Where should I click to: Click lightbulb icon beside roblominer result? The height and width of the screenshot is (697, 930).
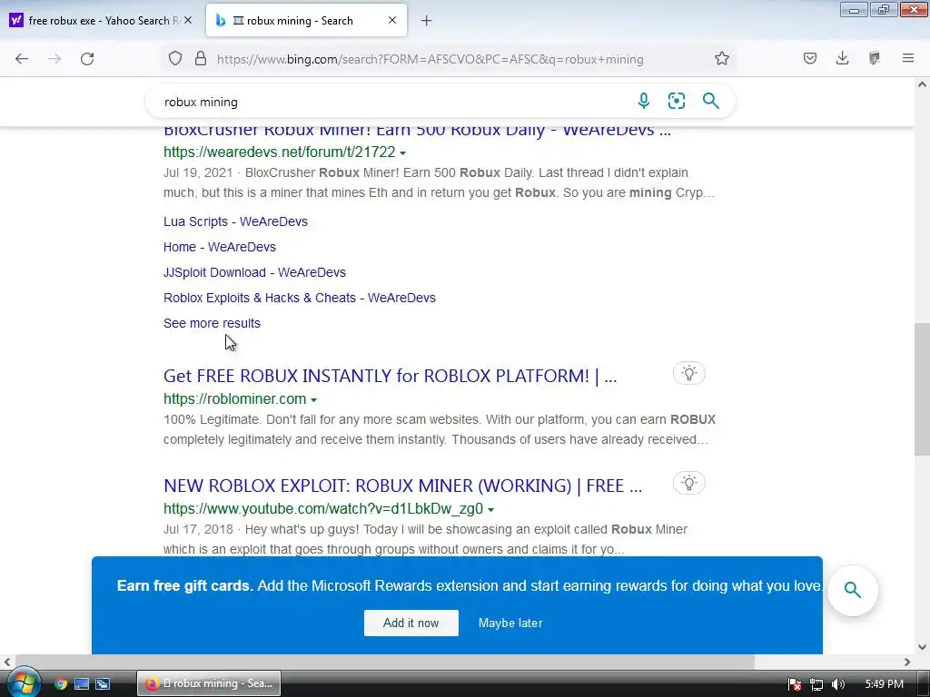coord(688,373)
